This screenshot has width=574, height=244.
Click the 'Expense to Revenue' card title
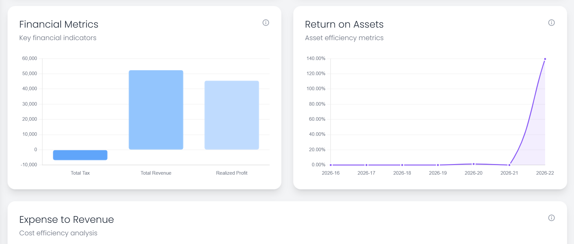(66, 220)
